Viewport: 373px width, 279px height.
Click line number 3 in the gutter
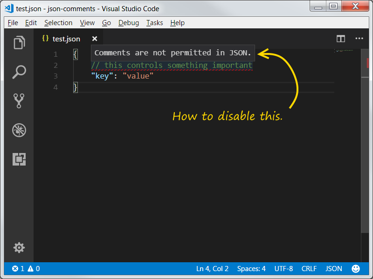[x=55, y=76]
